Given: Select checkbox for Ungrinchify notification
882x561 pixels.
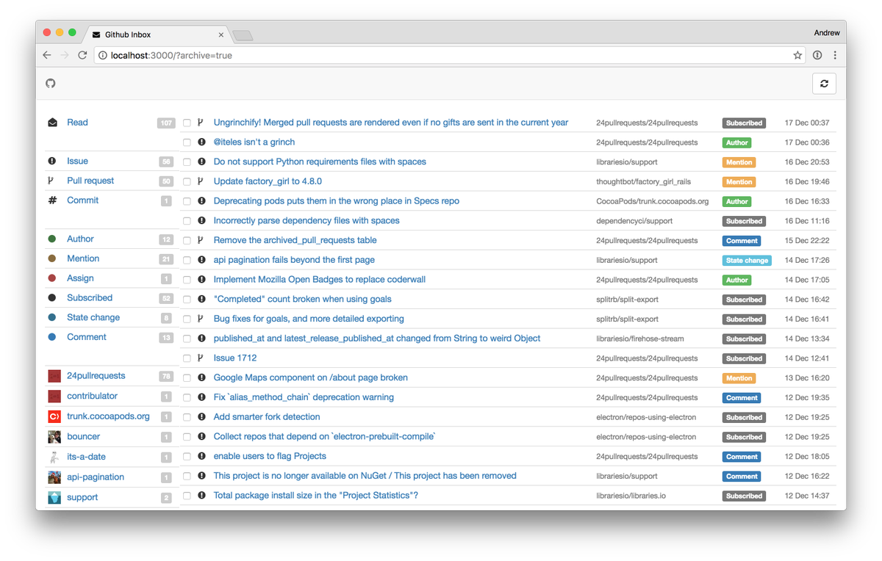Looking at the screenshot, I should tap(187, 123).
